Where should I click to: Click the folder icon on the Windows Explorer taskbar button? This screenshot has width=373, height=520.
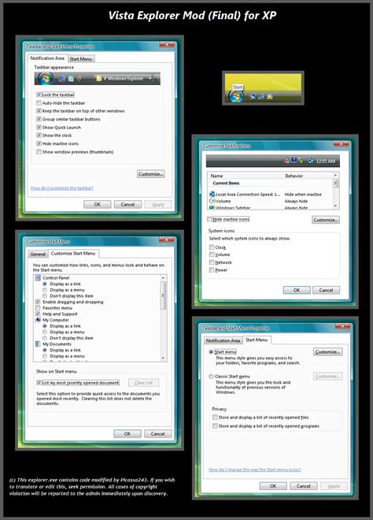[98, 78]
